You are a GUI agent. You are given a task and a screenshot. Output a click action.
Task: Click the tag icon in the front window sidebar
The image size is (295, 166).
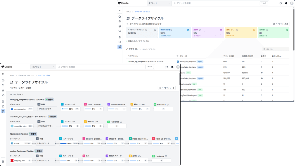(3, 95)
